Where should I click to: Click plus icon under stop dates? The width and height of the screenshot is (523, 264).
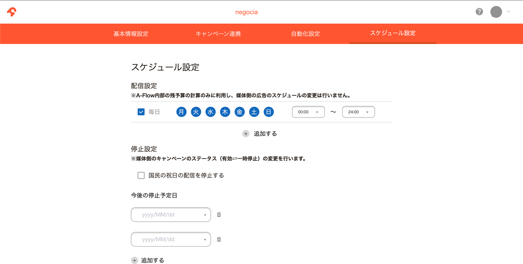pos(135,261)
